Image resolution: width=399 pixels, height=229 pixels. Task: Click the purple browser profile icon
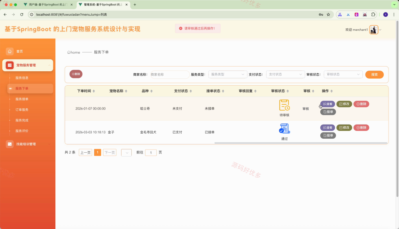385,14
